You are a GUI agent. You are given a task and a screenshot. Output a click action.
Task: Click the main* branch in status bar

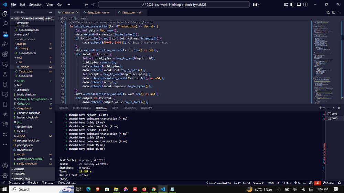coord(14,183)
